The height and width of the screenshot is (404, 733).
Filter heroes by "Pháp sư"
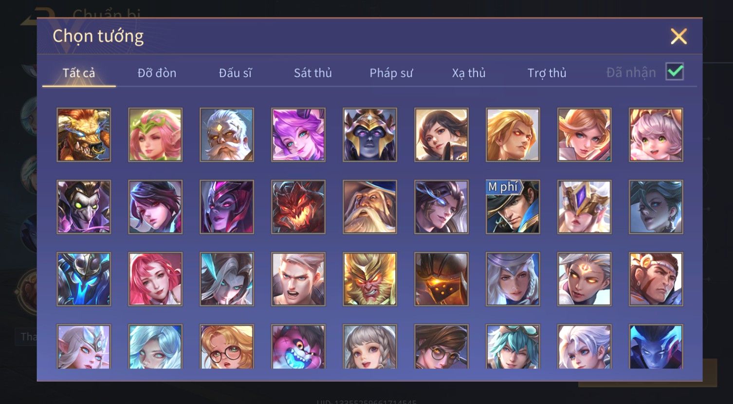[391, 73]
